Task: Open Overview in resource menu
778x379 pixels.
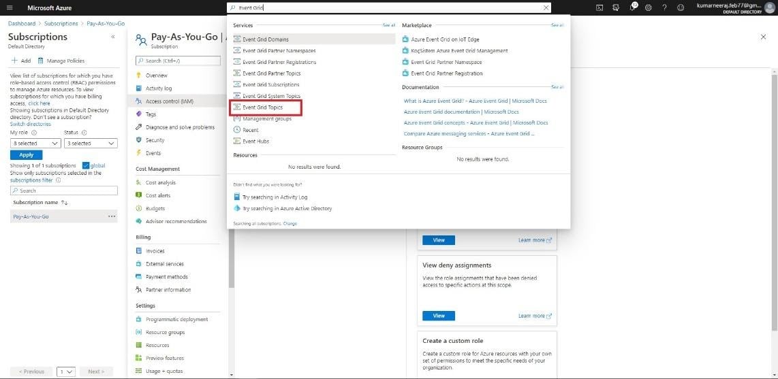Action: point(157,76)
